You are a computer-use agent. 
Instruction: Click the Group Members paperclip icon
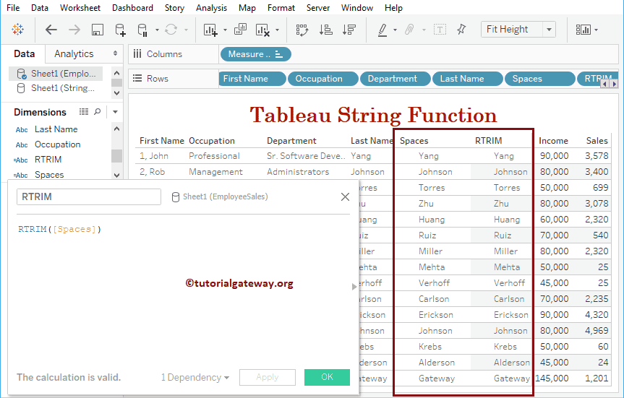[x=409, y=30]
